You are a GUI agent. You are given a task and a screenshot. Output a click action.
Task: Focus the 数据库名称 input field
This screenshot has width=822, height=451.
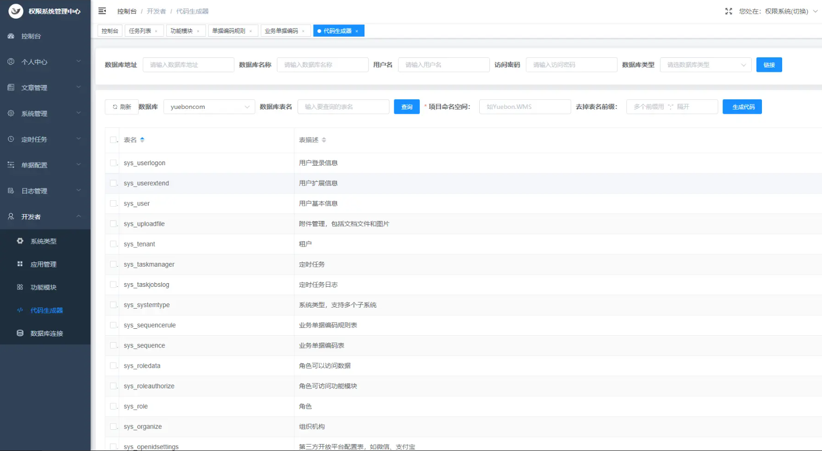[x=323, y=65]
